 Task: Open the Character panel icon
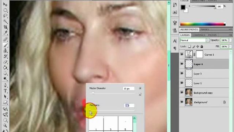coord(175,41)
